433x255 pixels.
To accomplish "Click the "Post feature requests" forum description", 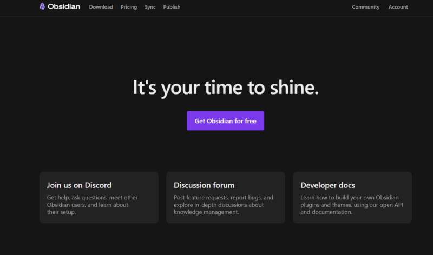I will [x=224, y=205].
